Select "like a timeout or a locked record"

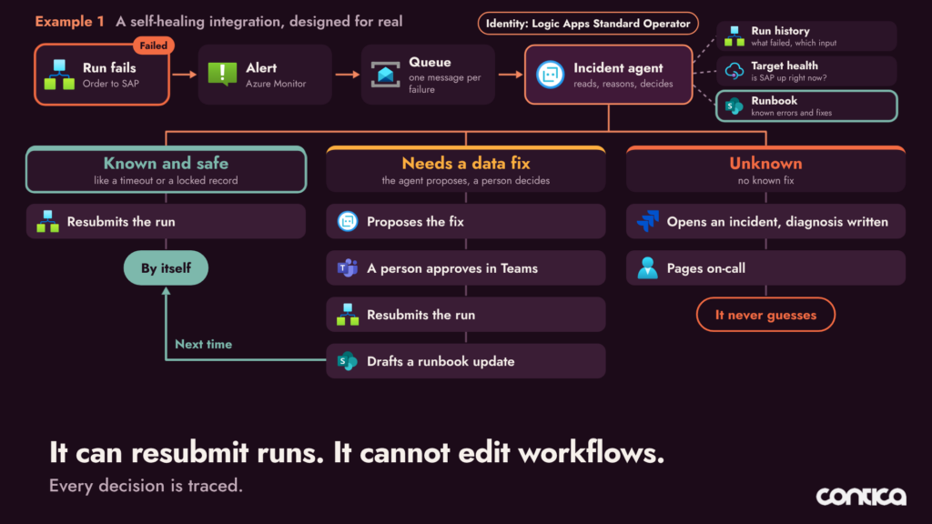point(166,181)
